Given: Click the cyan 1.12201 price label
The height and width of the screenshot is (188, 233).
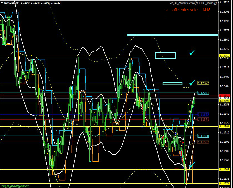Looking at the screenshot, I should 203,93.
